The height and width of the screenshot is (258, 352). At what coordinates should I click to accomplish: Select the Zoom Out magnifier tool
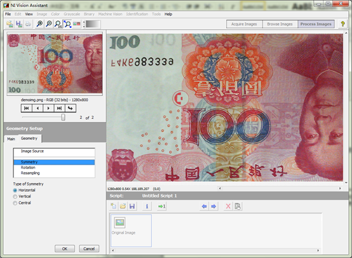coord(49,24)
